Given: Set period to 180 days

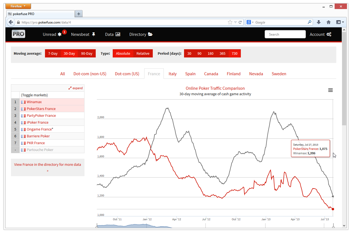Looking at the screenshot, I should click(210, 53).
